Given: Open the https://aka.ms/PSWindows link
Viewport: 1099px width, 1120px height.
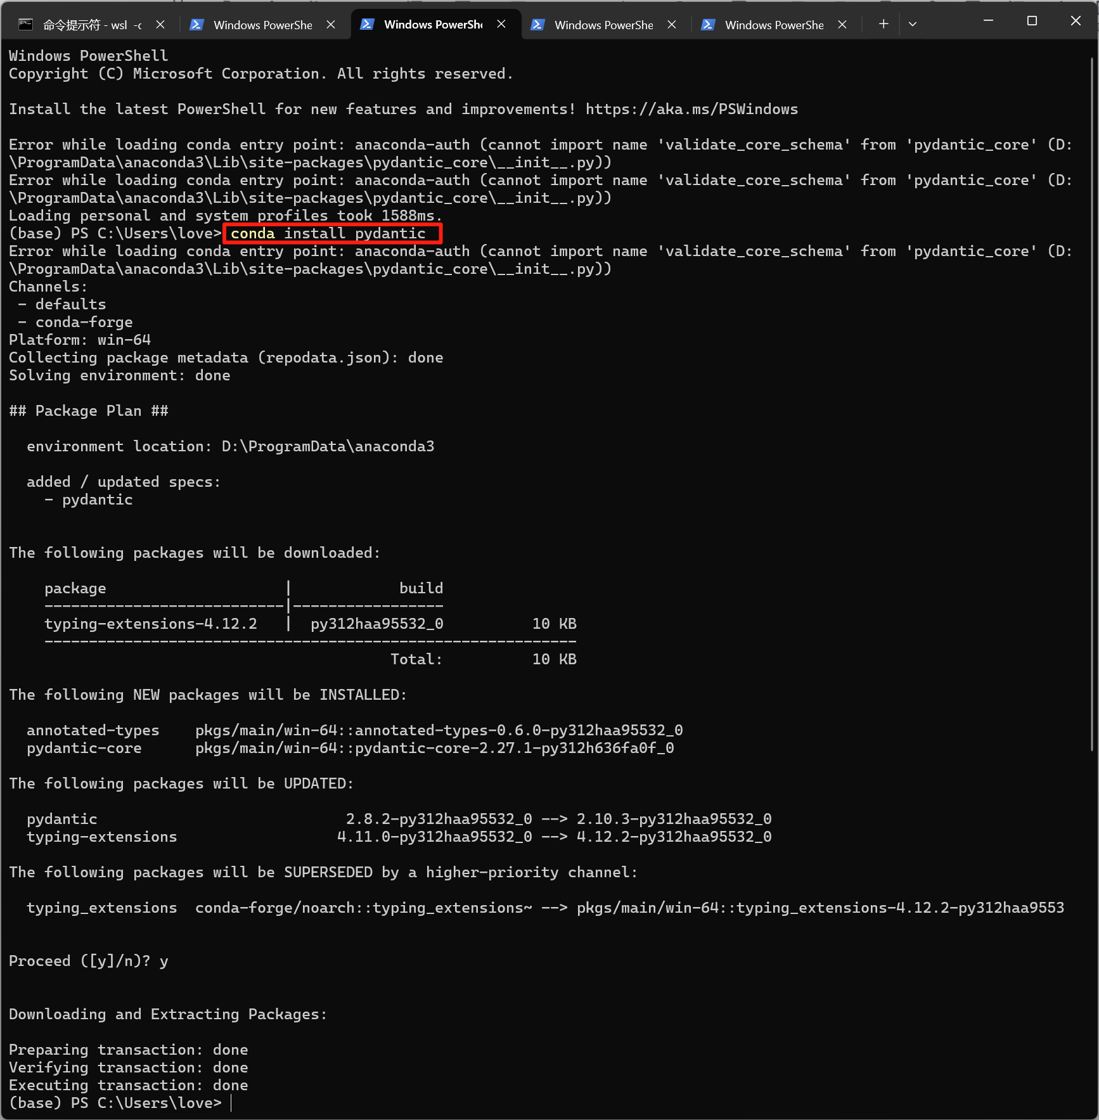Looking at the screenshot, I should (x=692, y=109).
